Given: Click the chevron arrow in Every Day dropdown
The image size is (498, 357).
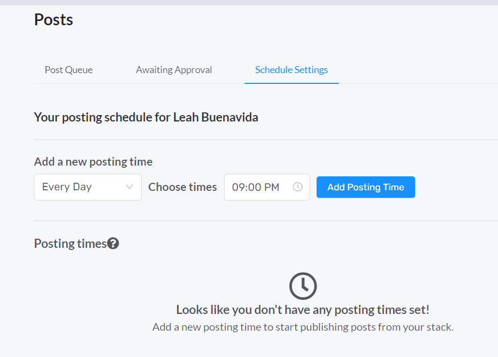Looking at the screenshot, I should (x=129, y=187).
